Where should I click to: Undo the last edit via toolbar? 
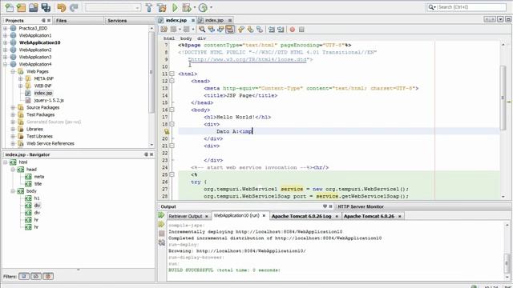[x=61, y=7]
